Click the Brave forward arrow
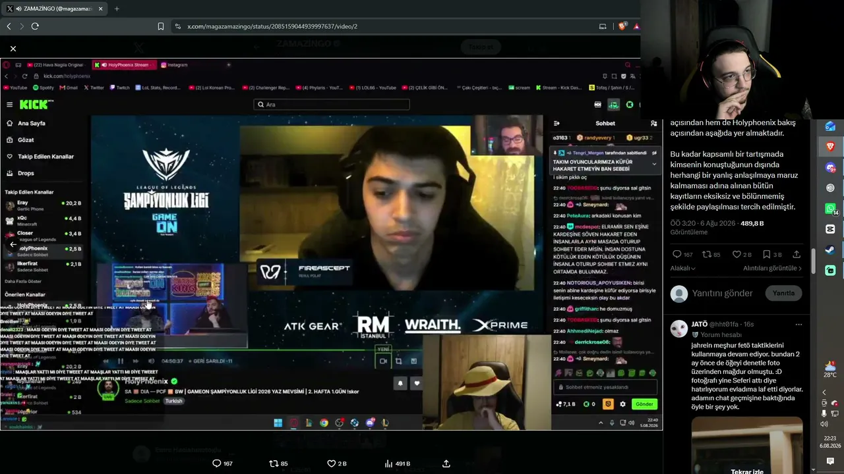The width and height of the screenshot is (844, 474). point(22,26)
